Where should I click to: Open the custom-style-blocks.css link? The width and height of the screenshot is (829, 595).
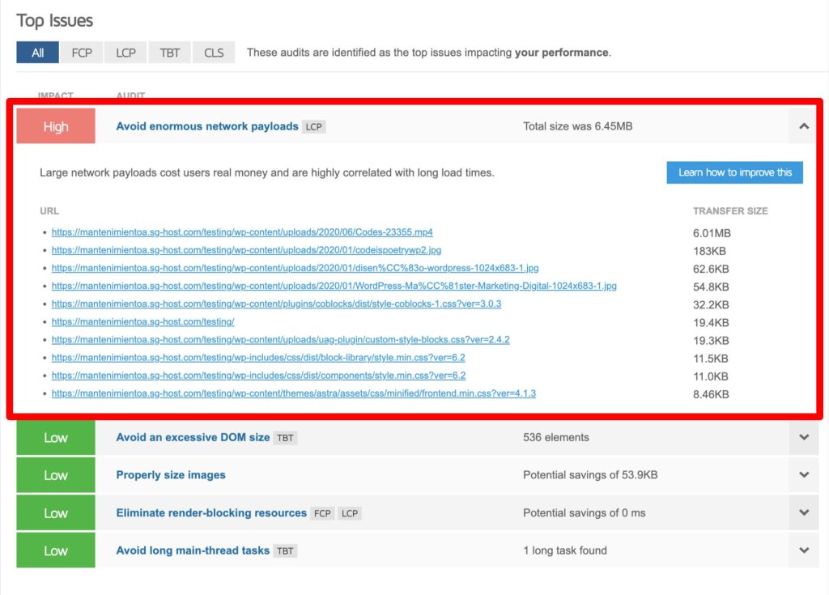point(281,339)
